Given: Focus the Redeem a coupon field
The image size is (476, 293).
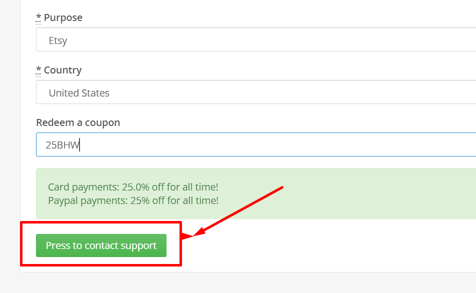Looking at the screenshot, I should coord(256,144).
